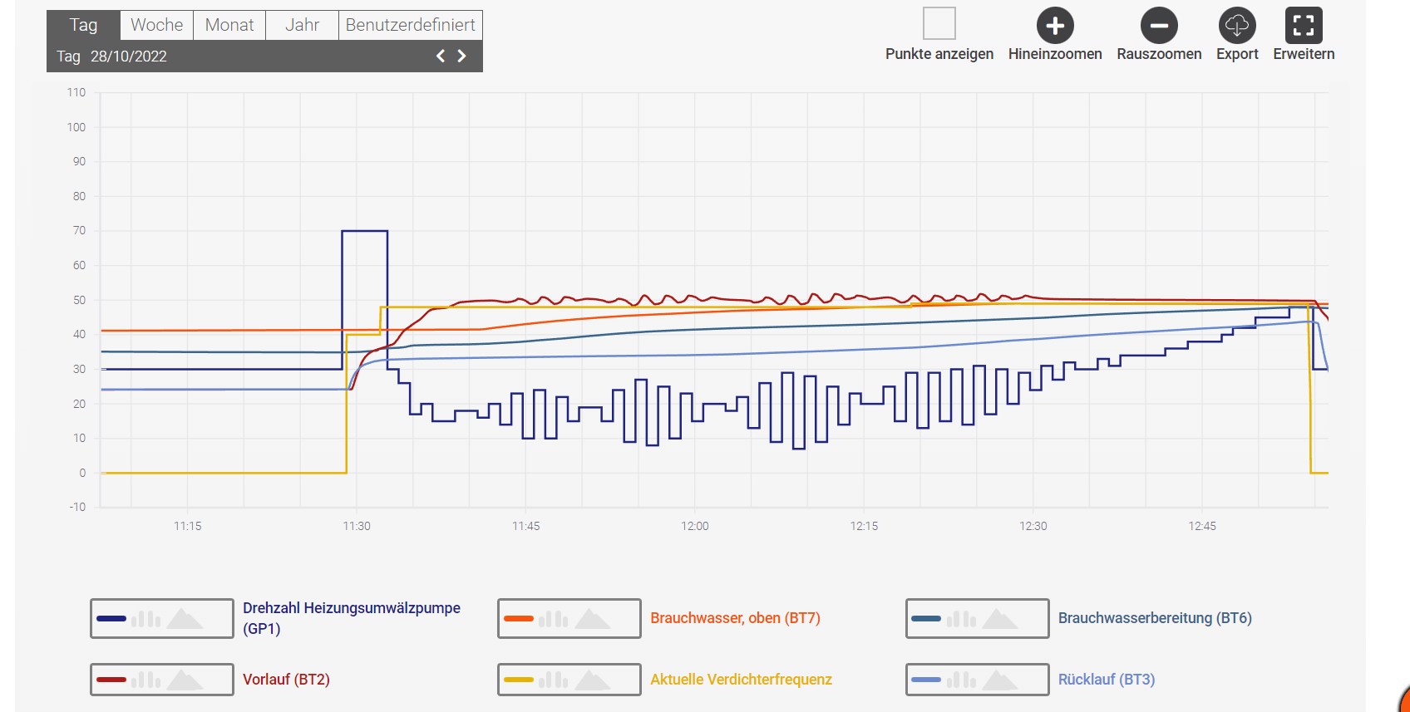This screenshot has height=712, width=1410.
Task: Go to next day with right chevron
Action: pos(462,56)
